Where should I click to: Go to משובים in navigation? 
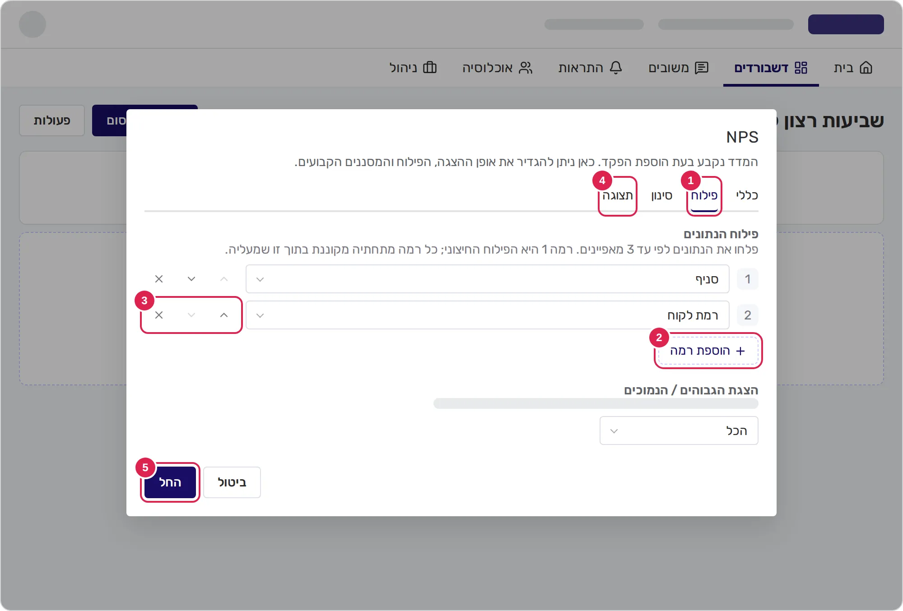tap(678, 68)
